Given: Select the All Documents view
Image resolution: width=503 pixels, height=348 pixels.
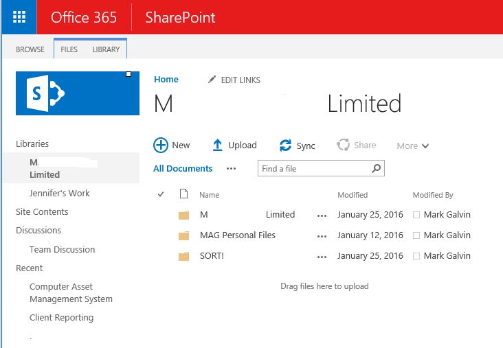Looking at the screenshot, I should click(183, 168).
